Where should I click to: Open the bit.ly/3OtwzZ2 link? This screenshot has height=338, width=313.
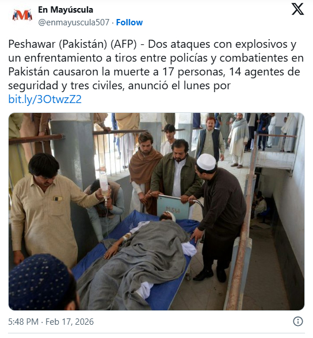[x=45, y=100]
